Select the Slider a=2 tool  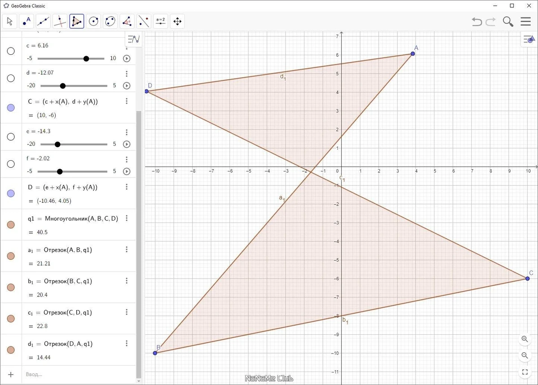click(161, 21)
